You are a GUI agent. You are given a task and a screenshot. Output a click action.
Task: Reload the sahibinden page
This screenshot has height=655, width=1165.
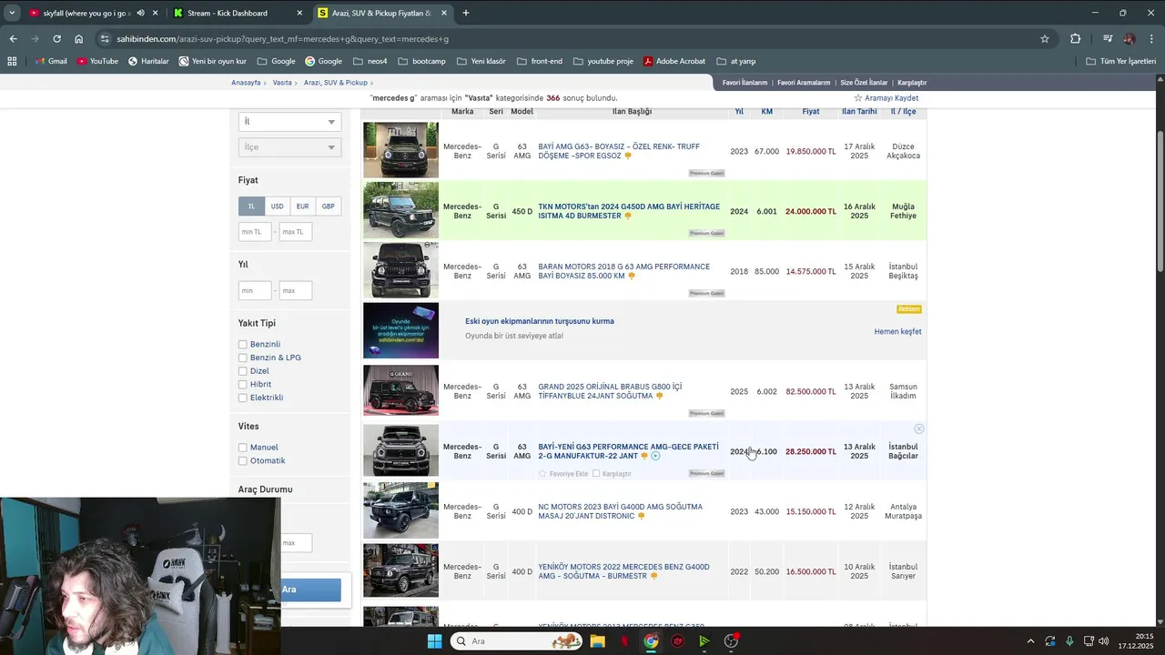tap(56, 39)
